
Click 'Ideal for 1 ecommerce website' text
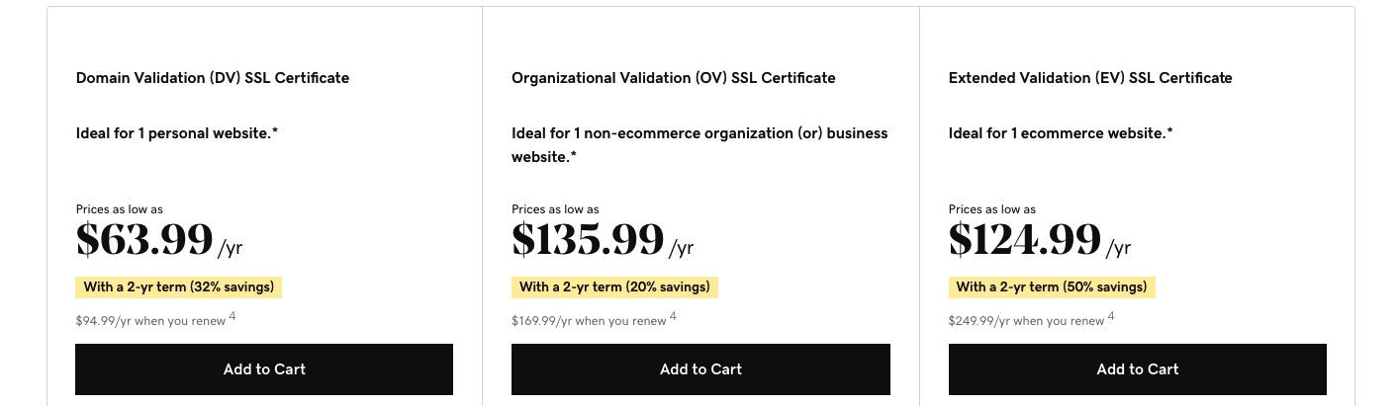pos(1061,133)
